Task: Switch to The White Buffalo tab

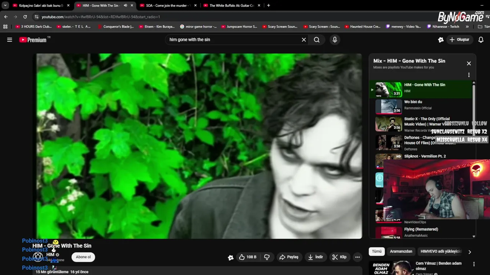Action: (231, 5)
